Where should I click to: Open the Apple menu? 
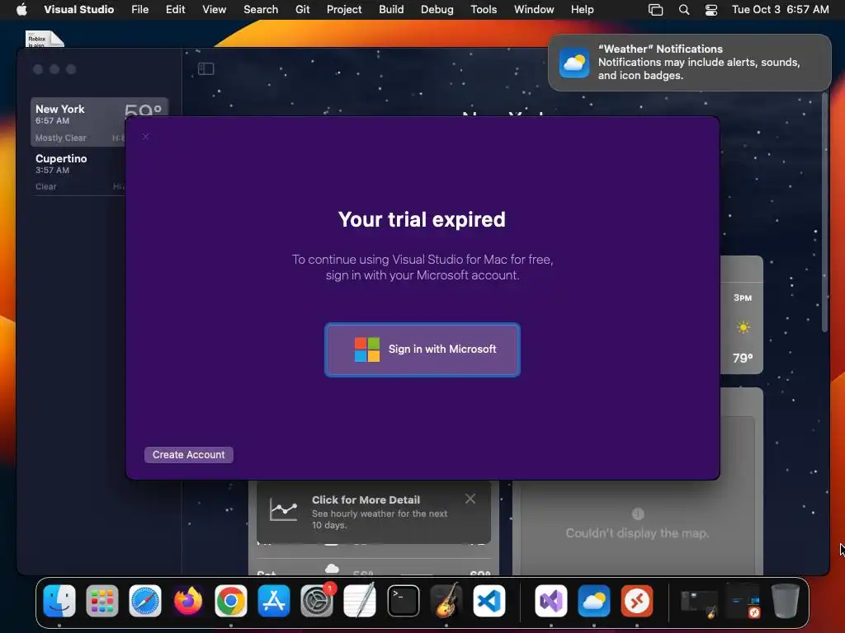coord(21,9)
